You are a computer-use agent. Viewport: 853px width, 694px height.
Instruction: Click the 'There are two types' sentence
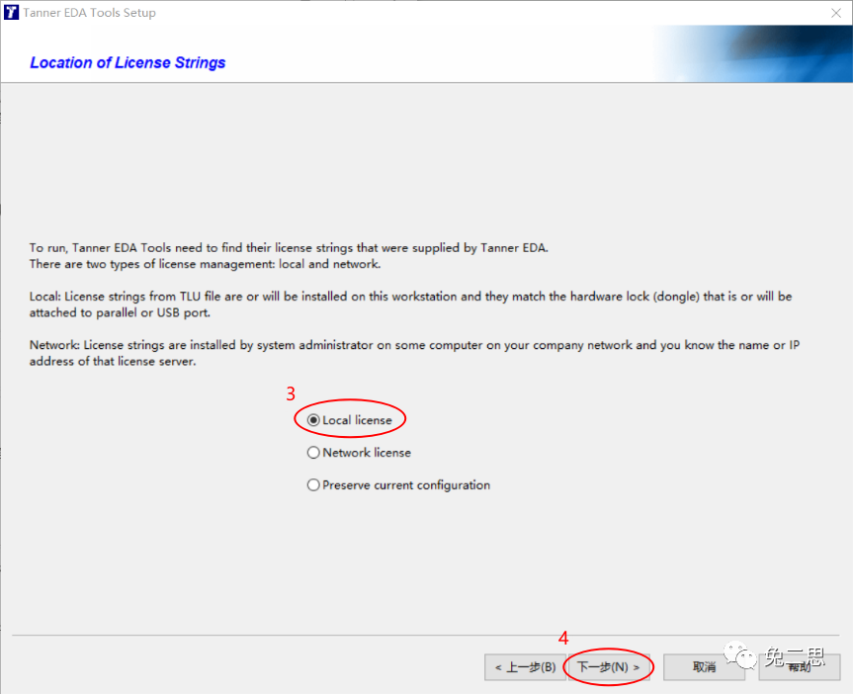205,264
